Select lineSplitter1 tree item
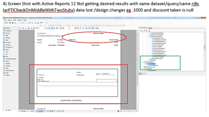Viewport: 209px width, 117px height. click(x=153, y=60)
